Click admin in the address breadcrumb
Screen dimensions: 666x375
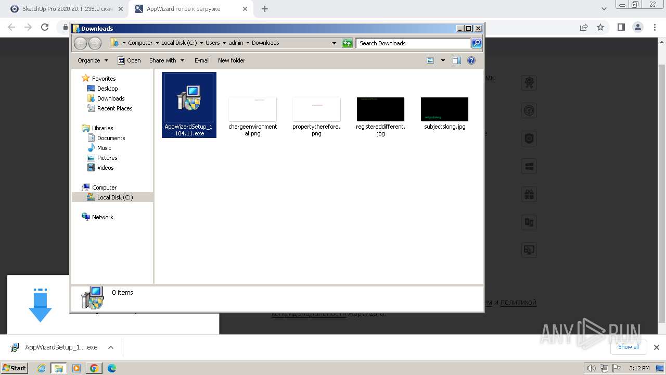tap(236, 43)
